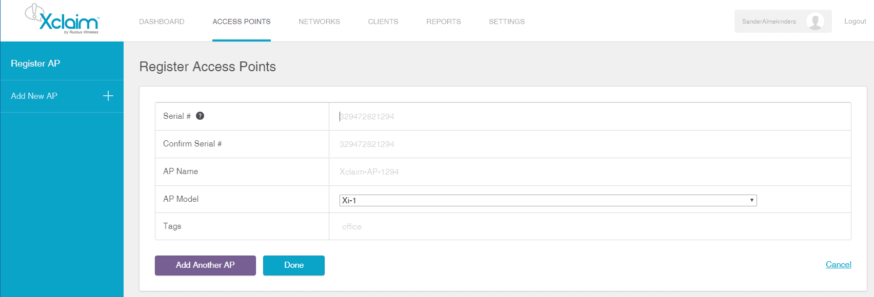Screen dimensions: 874x297
Task: Select the Access Points tab
Action: click(x=242, y=22)
